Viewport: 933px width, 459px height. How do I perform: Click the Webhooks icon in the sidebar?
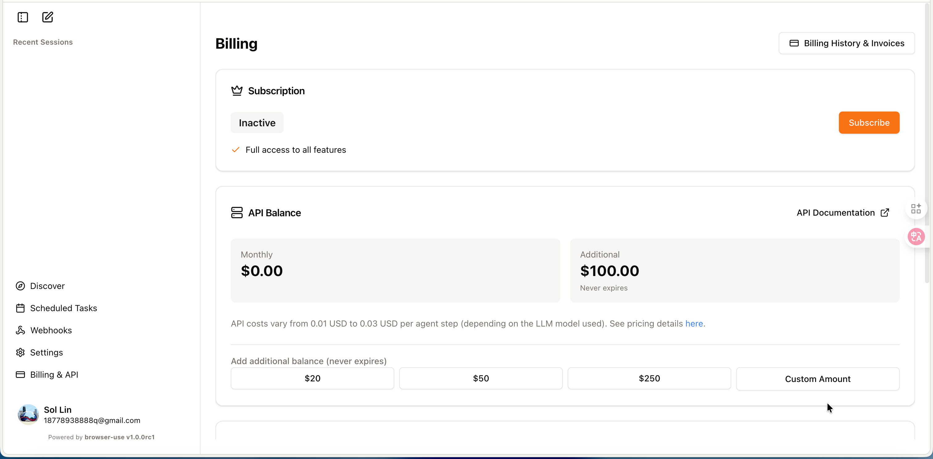(20, 330)
